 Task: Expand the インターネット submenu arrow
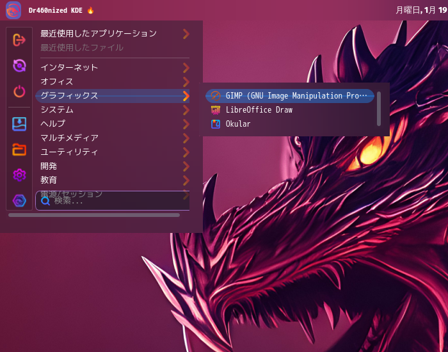pos(186,68)
